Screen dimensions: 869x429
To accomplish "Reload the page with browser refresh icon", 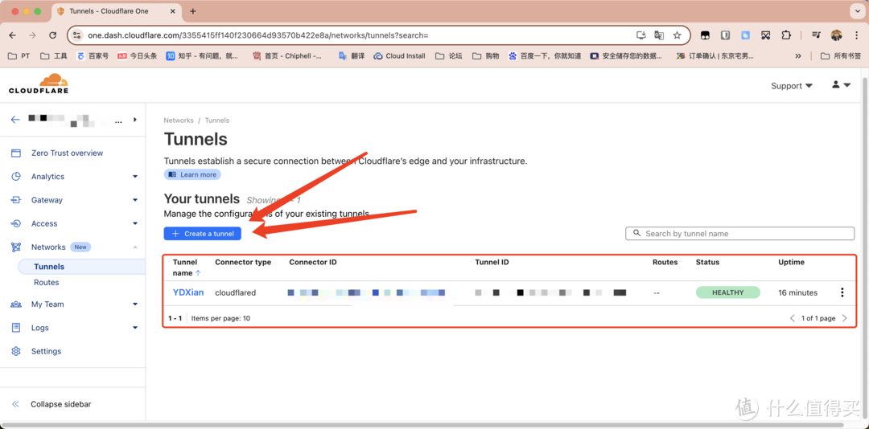I will coord(53,35).
